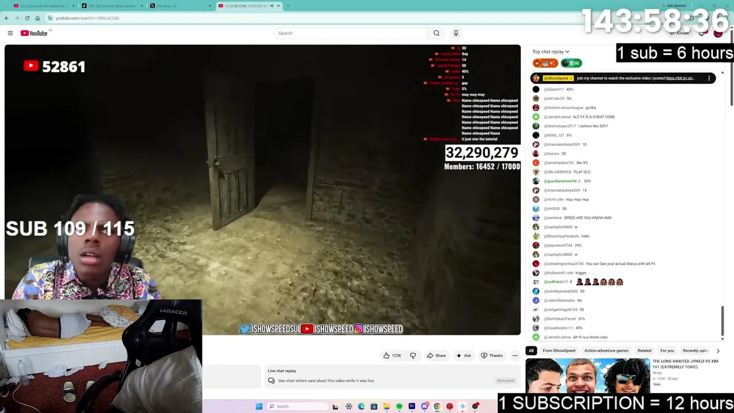Open pinned chat message options menu
The width and height of the screenshot is (734, 413).
pos(709,78)
